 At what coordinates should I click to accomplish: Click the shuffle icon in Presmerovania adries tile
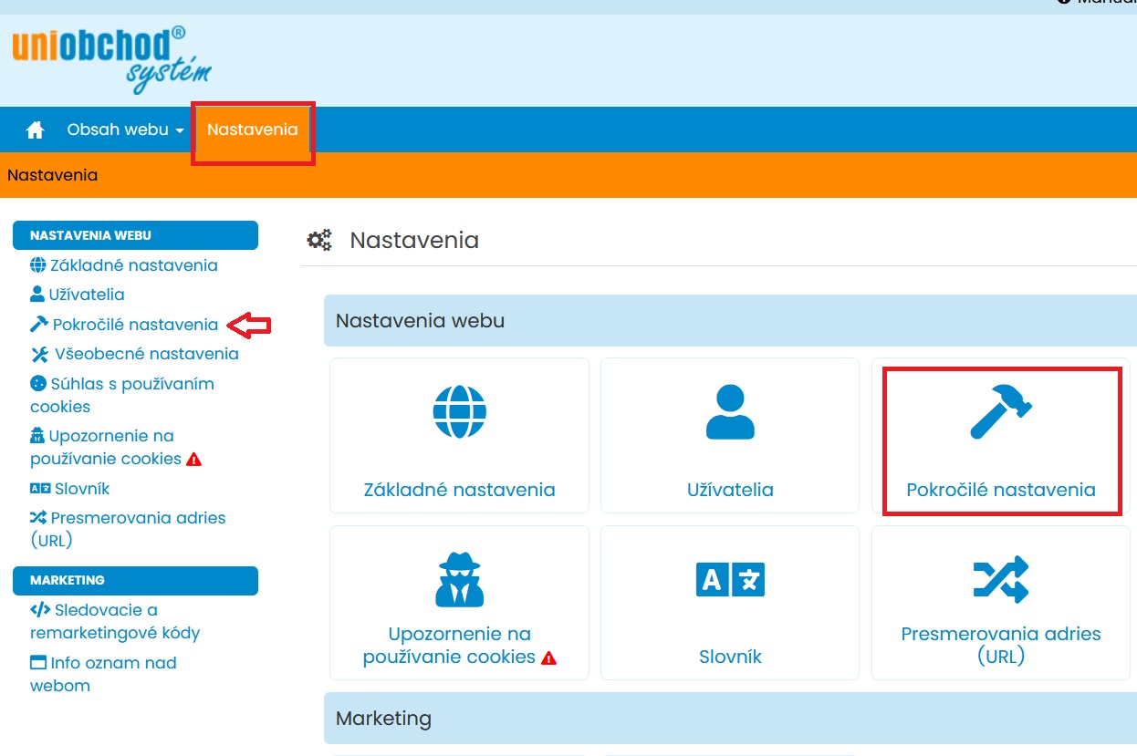[1000, 580]
